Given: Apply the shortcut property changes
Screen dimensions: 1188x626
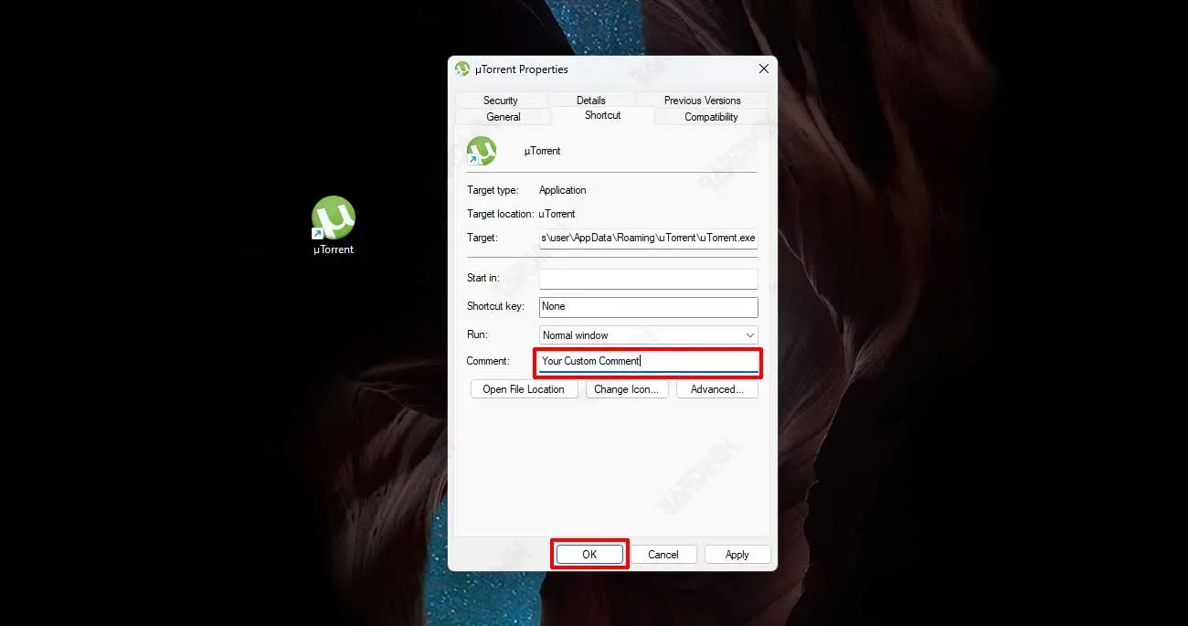Looking at the screenshot, I should [737, 555].
